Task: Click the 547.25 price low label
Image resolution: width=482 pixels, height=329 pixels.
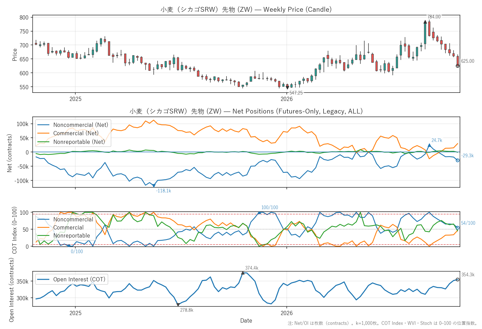Action: tap(296, 93)
